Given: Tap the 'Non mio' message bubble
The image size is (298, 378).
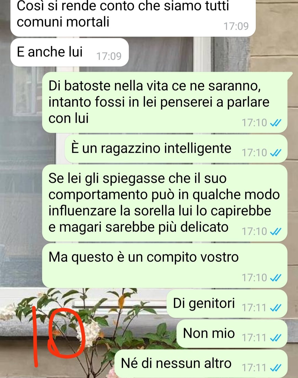Looking at the screenshot, I should pos(232,334).
